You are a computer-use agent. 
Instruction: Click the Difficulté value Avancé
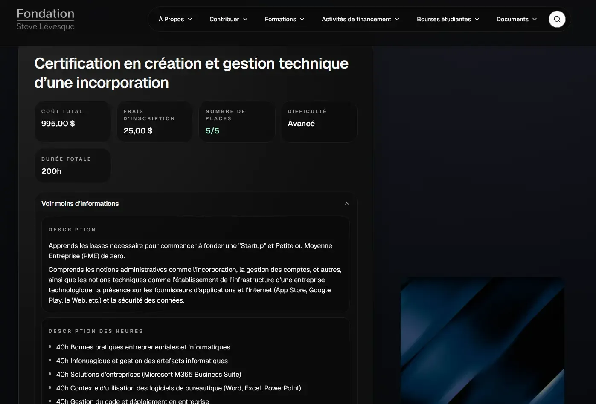301,124
